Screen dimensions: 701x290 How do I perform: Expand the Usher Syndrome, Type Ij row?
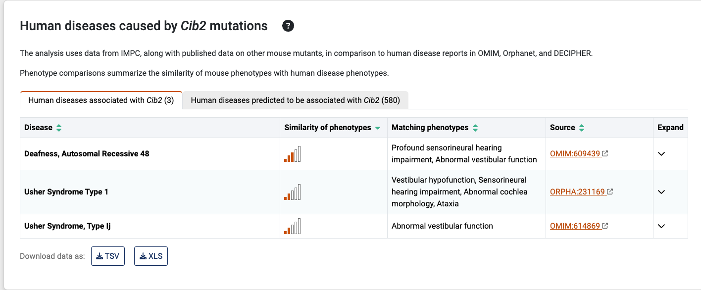coord(661,226)
